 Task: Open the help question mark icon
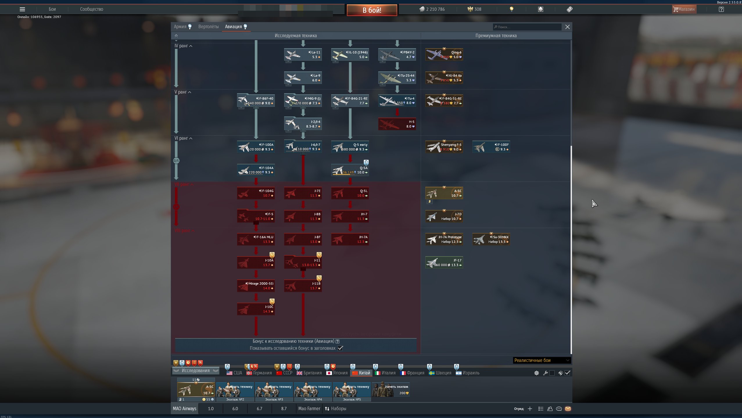tap(721, 9)
